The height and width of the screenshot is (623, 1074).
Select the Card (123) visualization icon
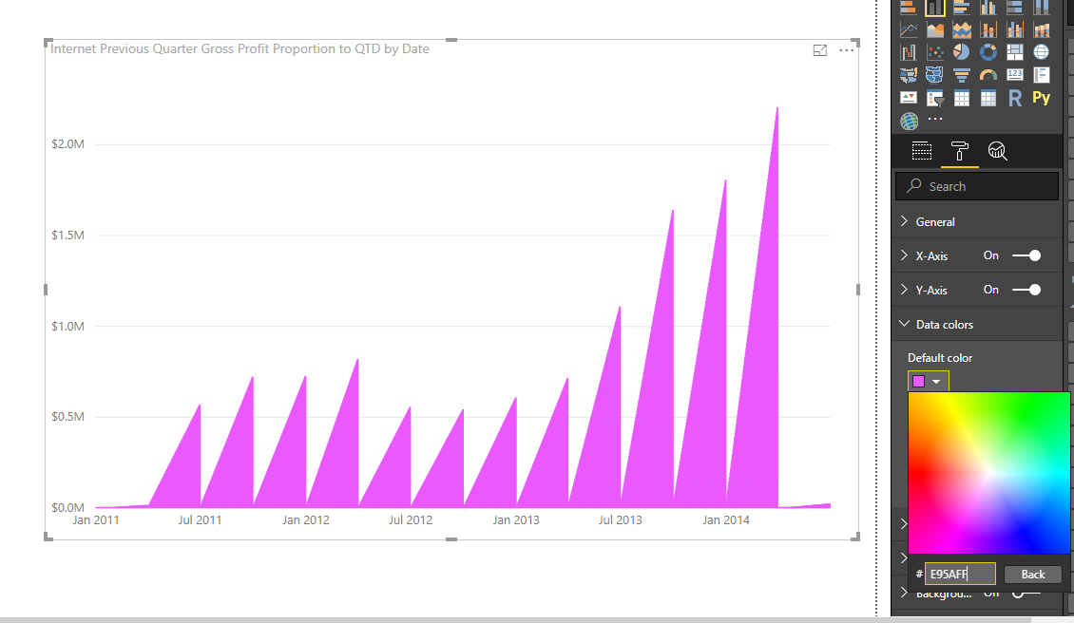[1014, 75]
